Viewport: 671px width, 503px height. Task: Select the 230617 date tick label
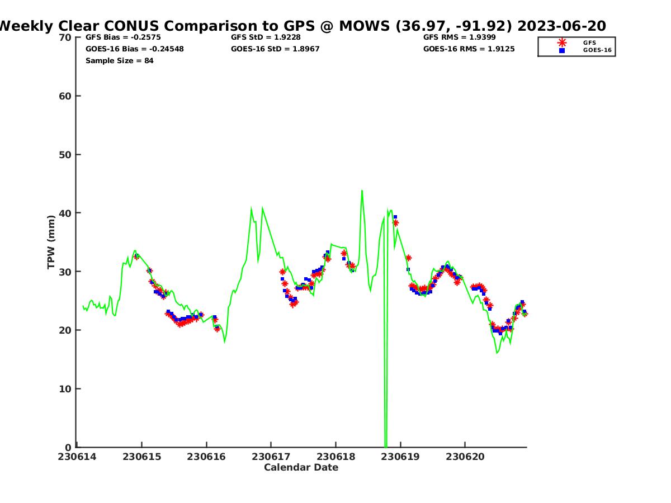click(271, 457)
